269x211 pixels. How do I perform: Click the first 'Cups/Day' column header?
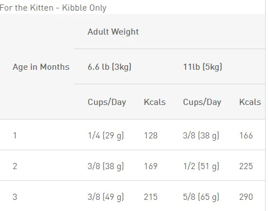point(107,102)
